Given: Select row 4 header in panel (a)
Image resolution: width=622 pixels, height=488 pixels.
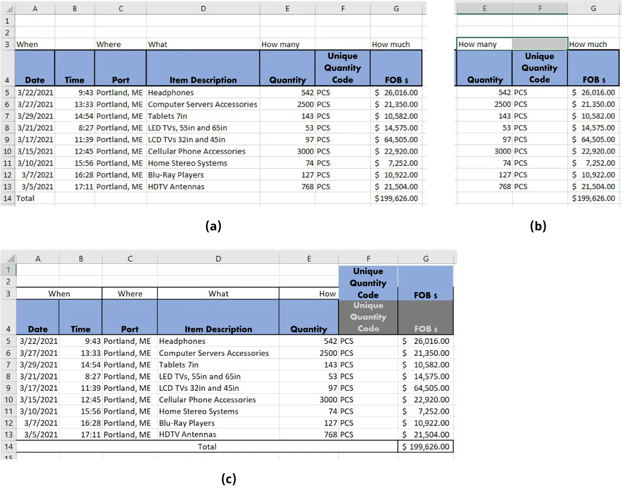Looking at the screenshot, I should click(8, 68).
